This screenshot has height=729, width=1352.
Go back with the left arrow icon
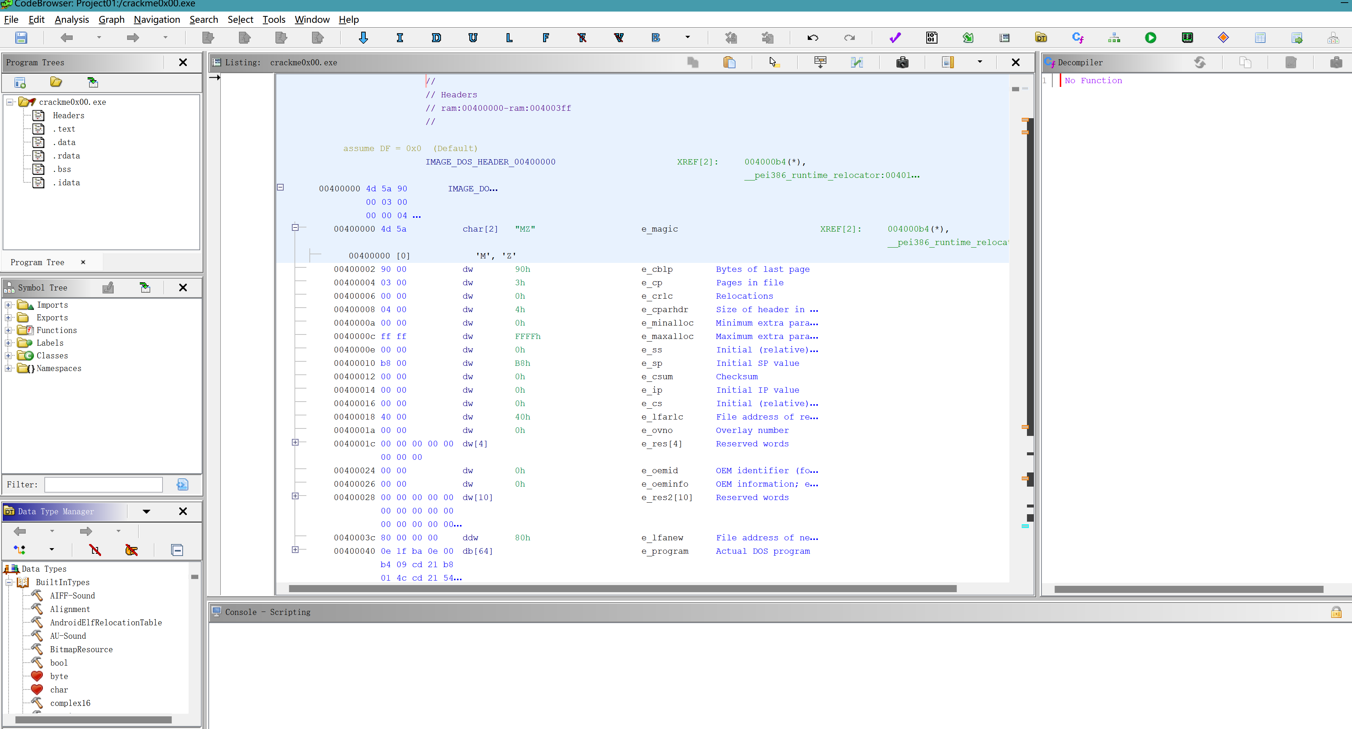pos(67,38)
